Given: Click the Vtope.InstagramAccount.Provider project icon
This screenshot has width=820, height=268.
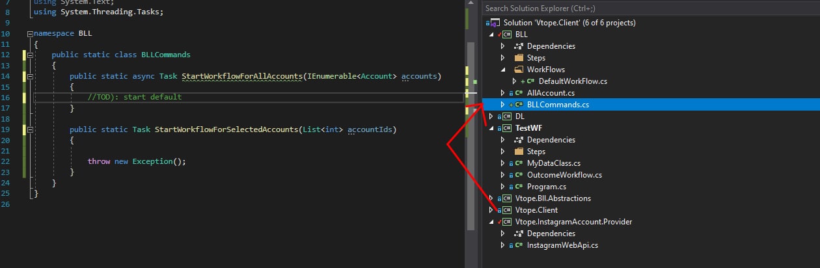Looking at the screenshot, I should point(507,222).
